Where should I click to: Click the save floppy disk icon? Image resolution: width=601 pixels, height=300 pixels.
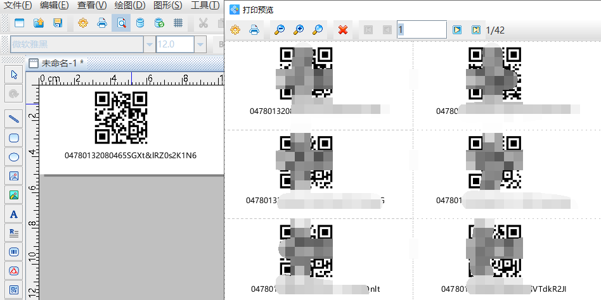coord(58,23)
